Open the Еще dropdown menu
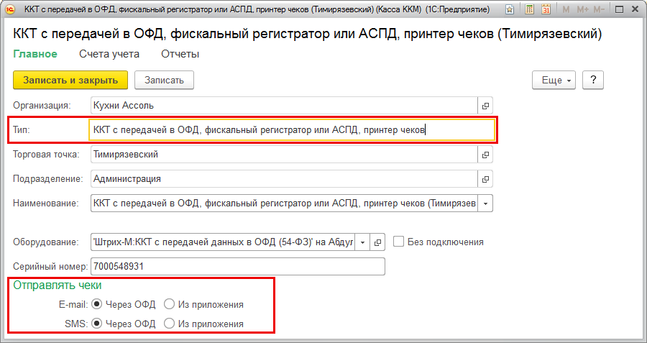This screenshot has width=647, height=343. (x=554, y=80)
